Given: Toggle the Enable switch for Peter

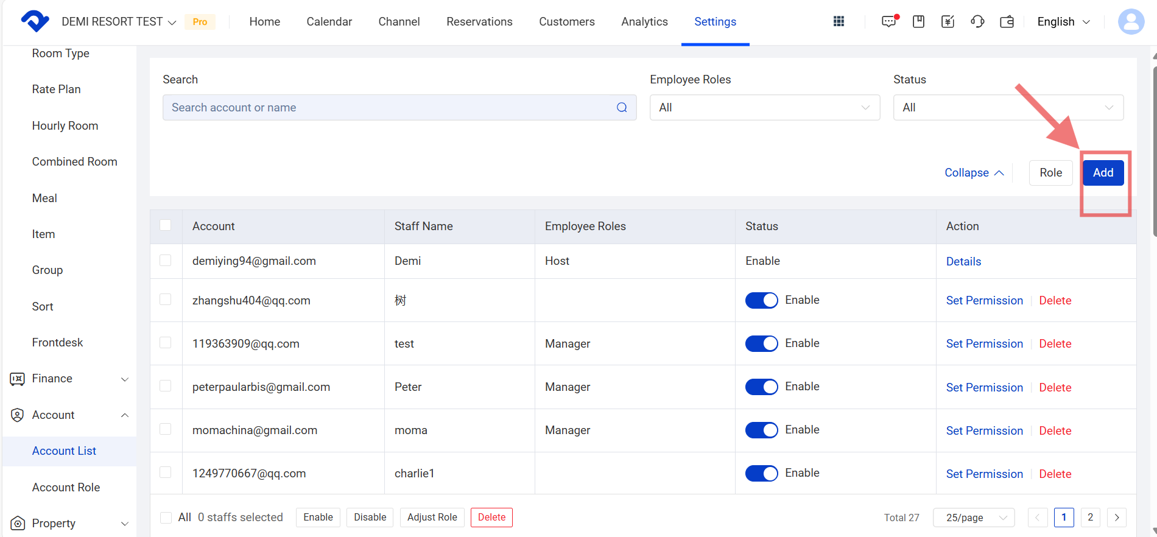Looking at the screenshot, I should [x=761, y=387].
